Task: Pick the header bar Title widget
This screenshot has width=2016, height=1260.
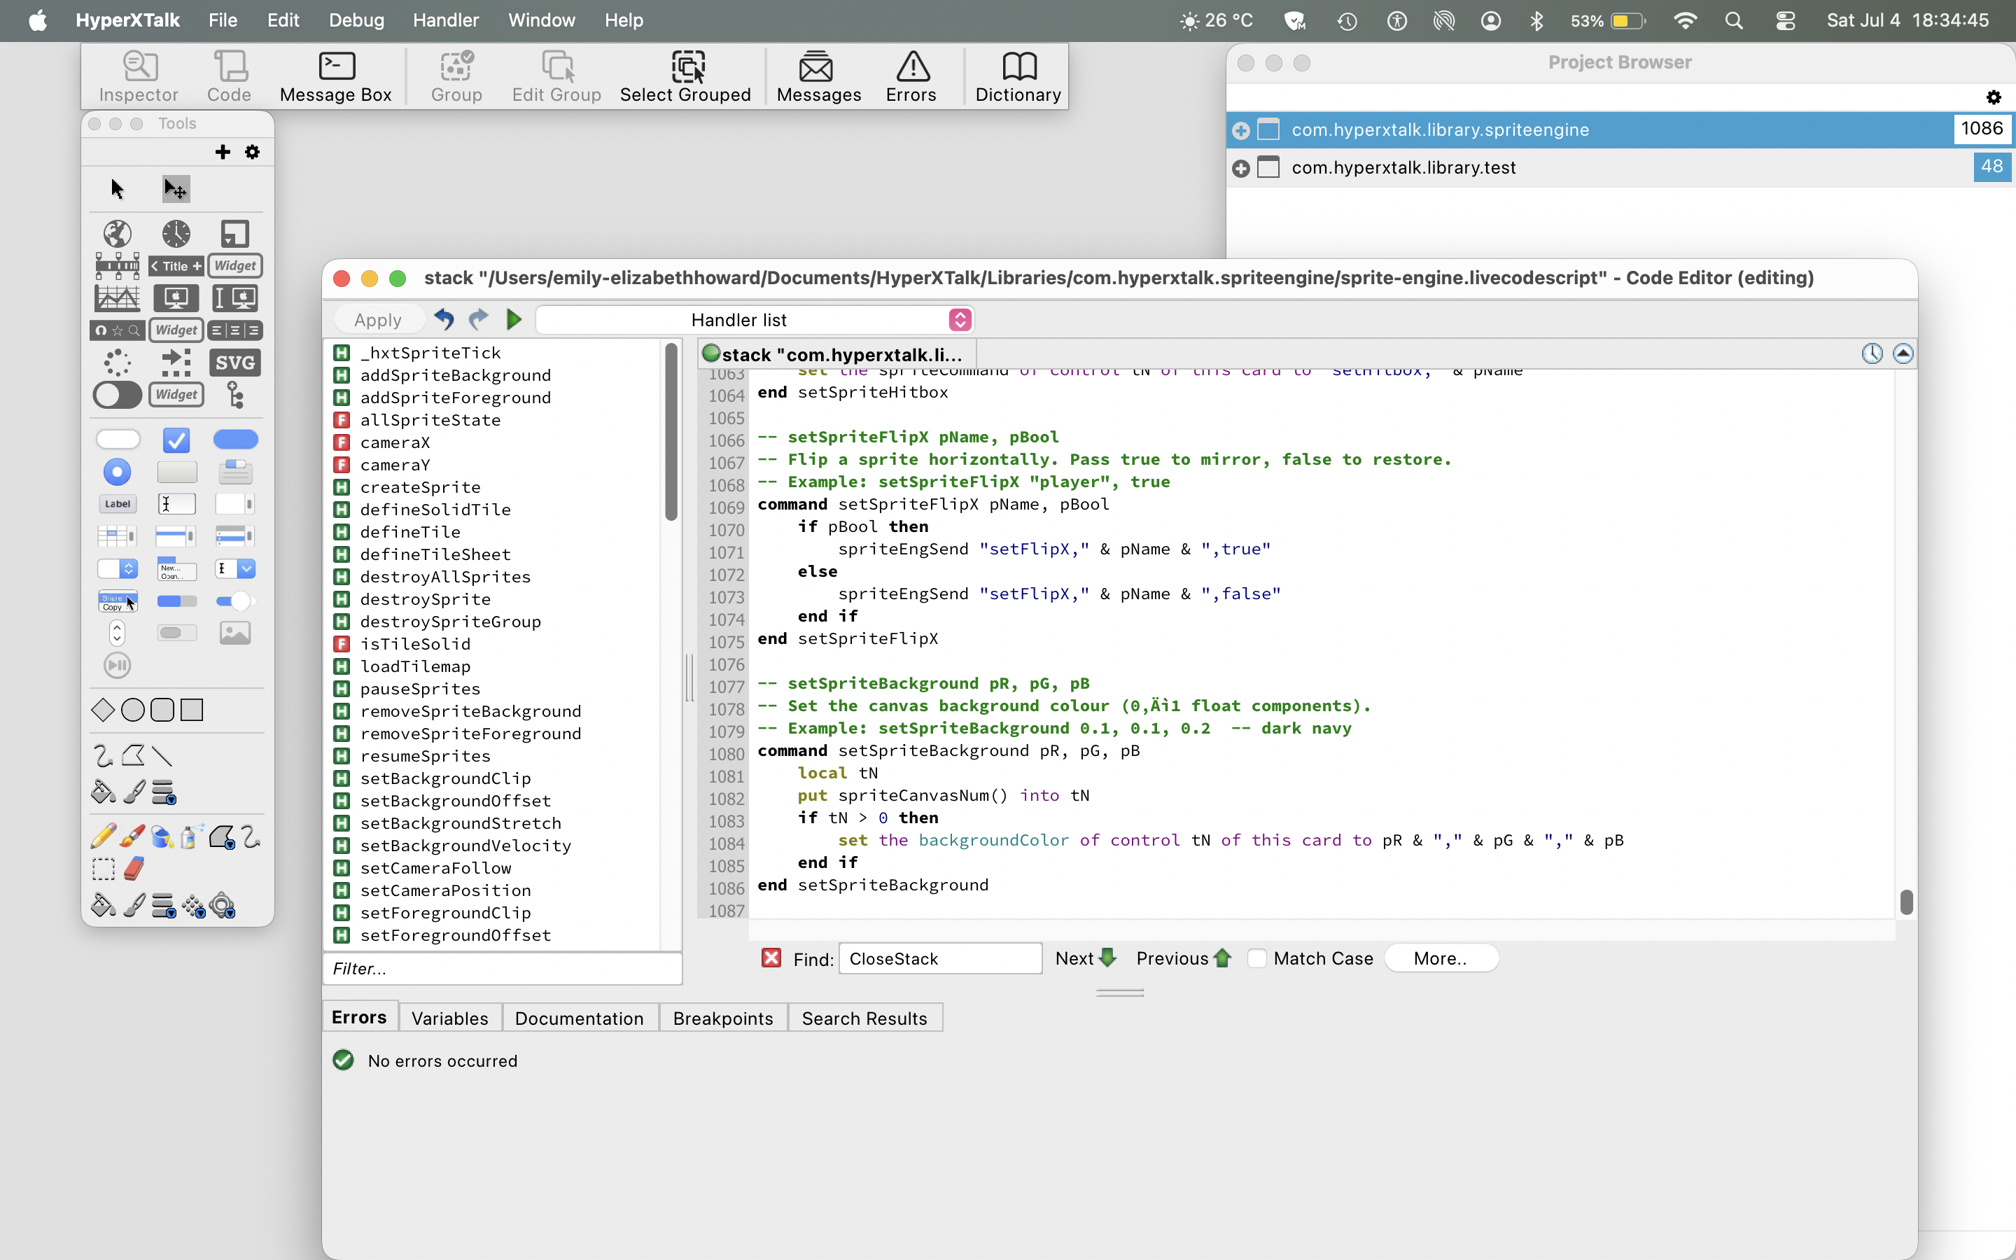Action: [x=176, y=266]
